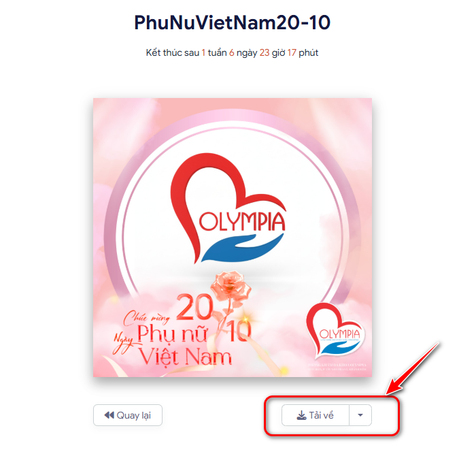Click the PhuNuVietNam20-10 page title

point(233,22)
